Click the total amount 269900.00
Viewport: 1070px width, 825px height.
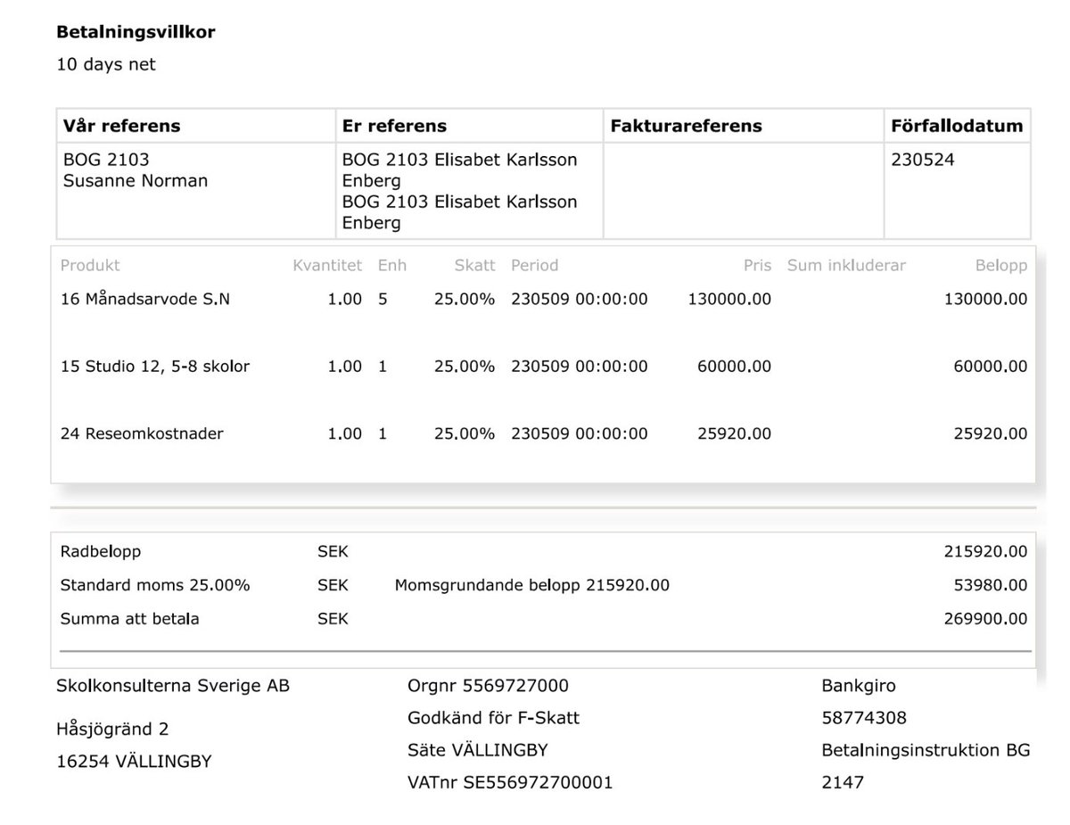985,619
